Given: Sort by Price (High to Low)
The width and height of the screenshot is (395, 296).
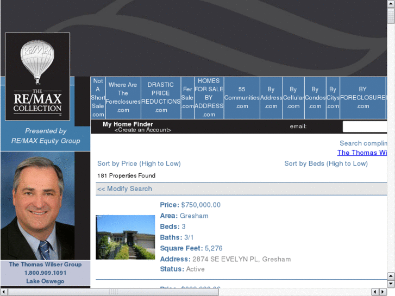Looking at the screenshot, I should (x=139, y=163).
